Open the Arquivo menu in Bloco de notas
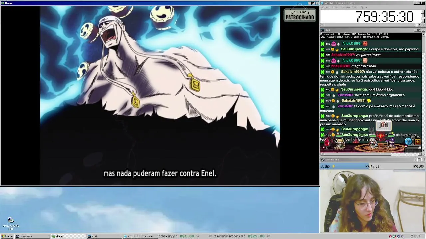Image resolution: width=426 pixels, height=239 pixels. pos(325,7)
